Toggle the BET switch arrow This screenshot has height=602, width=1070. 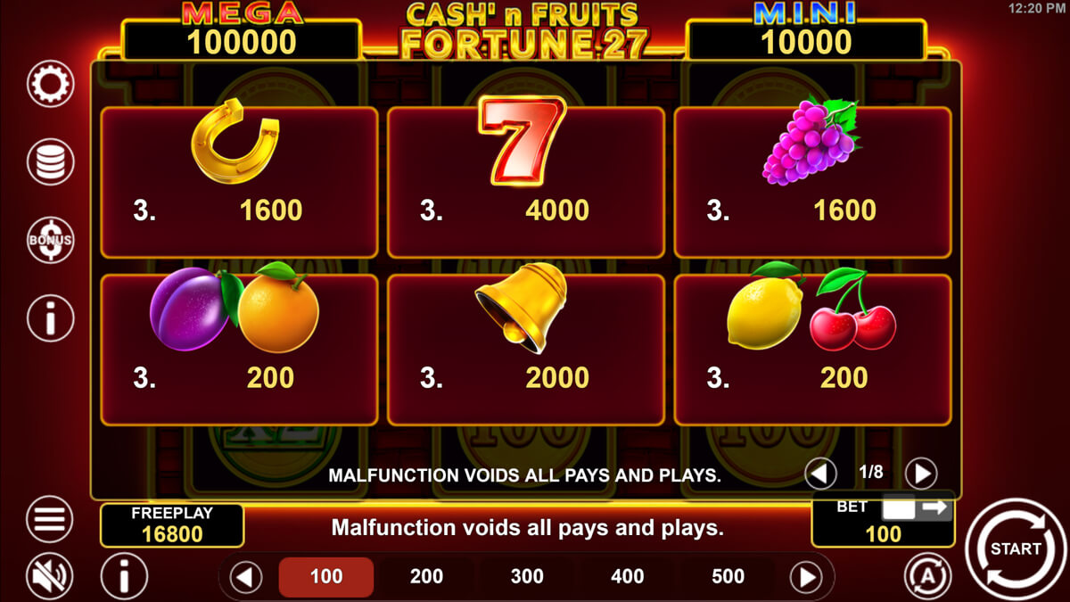click(x=916, y=508)
